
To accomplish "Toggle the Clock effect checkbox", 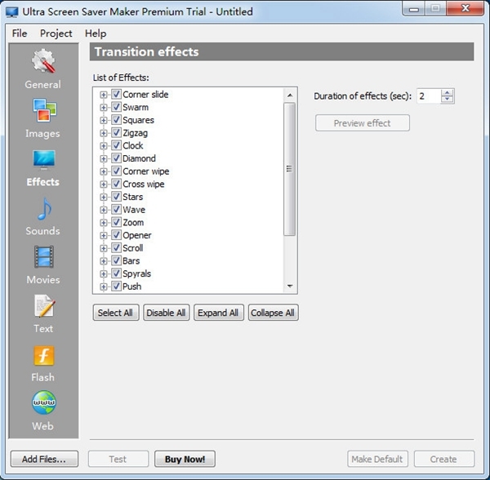I will click(116, 145).
